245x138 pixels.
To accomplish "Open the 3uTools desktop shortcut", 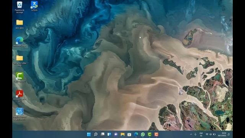I will [x=34, y=6].
